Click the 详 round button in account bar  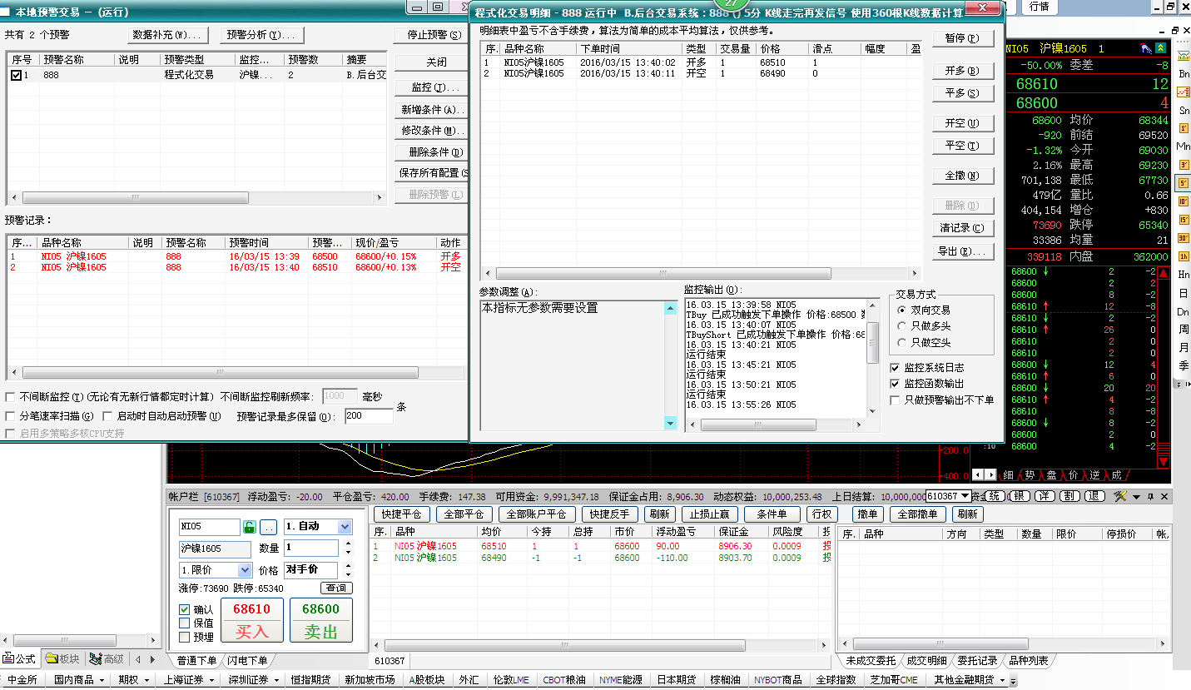tap(1045, 496)
